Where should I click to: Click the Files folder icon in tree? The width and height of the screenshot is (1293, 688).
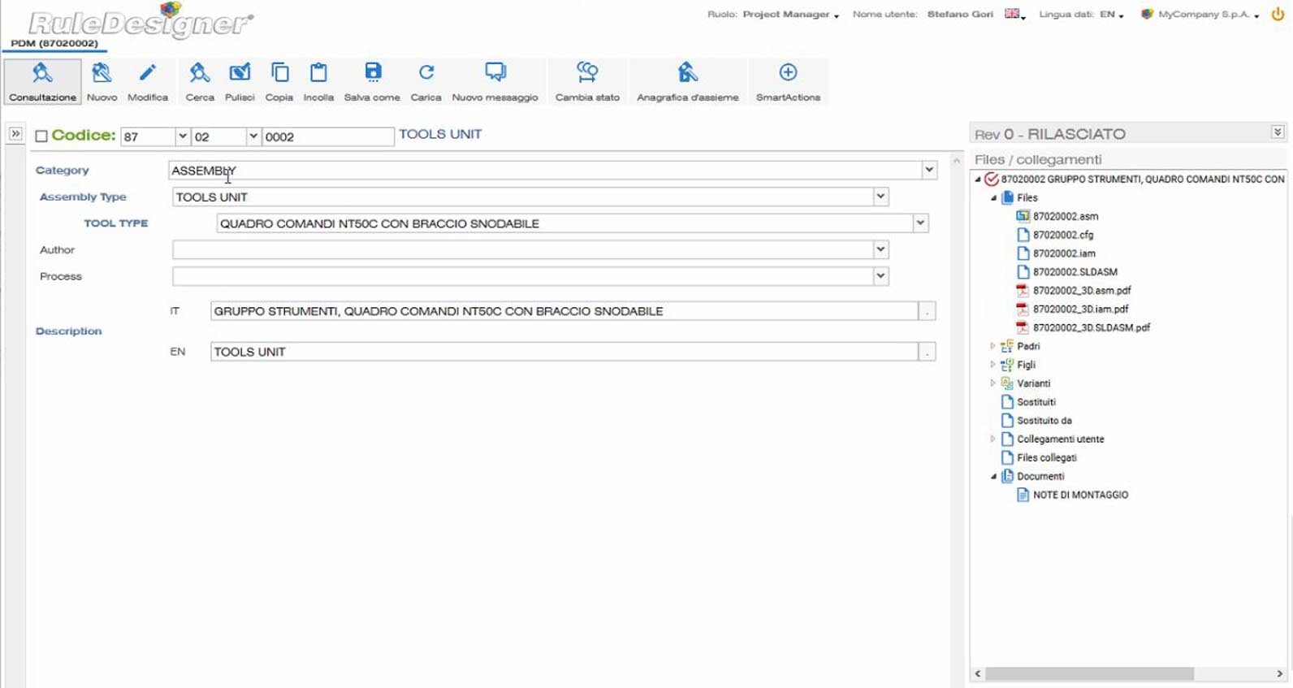pyautogui.click(x=1008, y=197)
